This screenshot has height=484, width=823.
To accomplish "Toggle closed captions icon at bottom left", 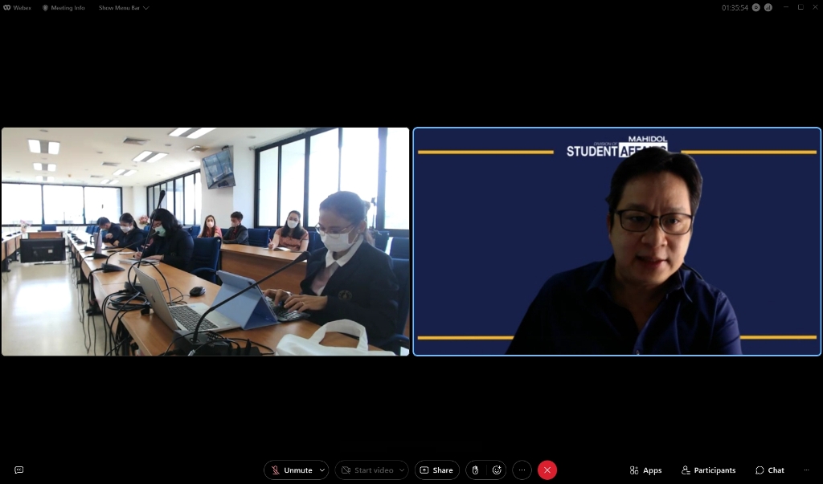I will [x=18, y=470].
